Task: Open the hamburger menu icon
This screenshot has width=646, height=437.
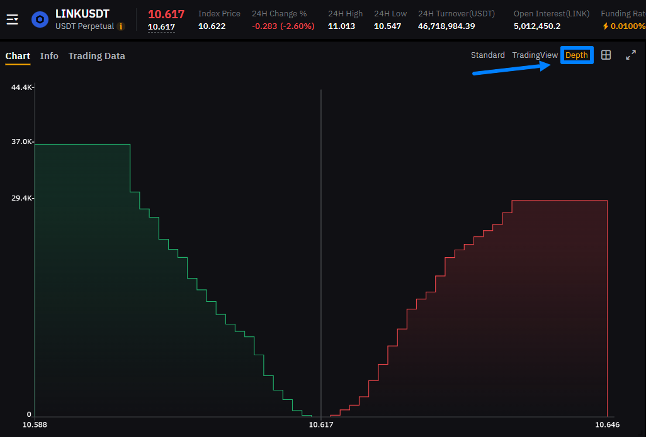Action: pyautogui.click(x=12, y=19)
